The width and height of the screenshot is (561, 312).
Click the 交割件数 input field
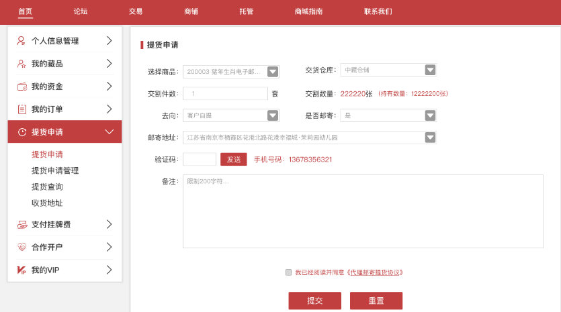coord(225,94)
